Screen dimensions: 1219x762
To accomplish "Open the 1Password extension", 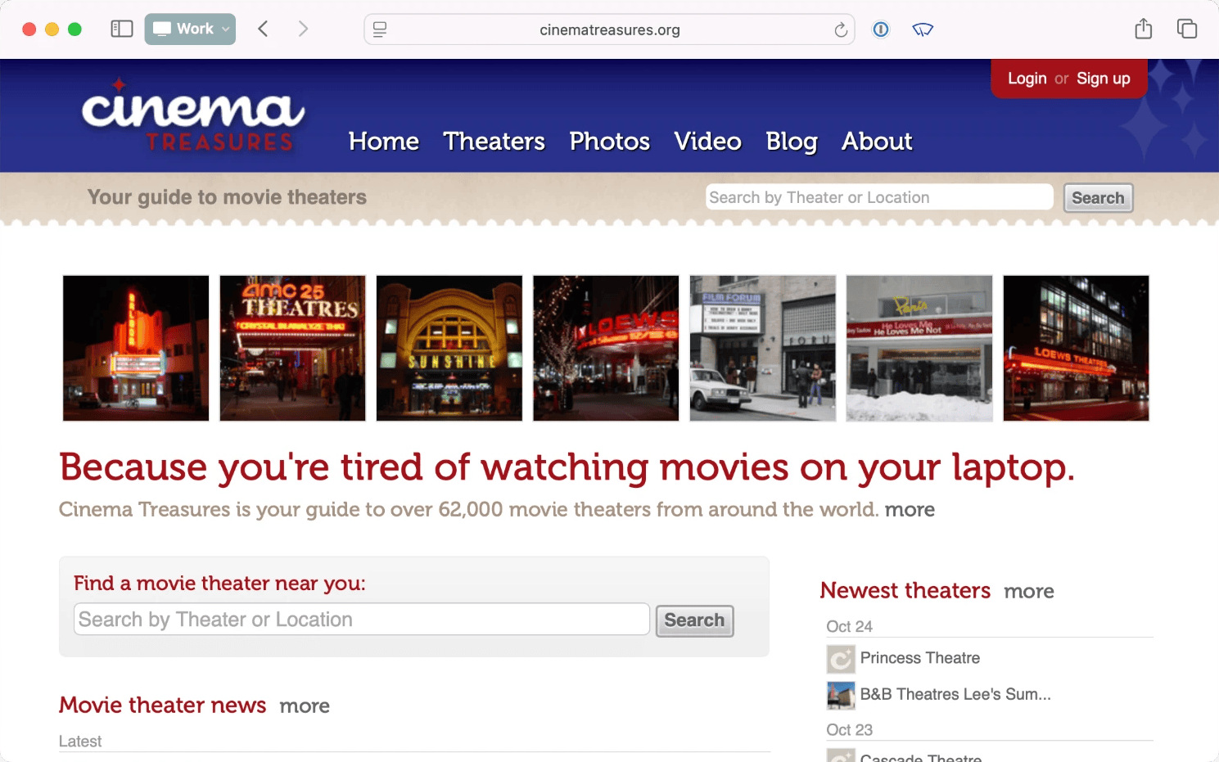I will (x=881, y=29).
